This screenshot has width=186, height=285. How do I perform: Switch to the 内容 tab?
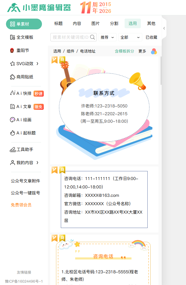coord(77,23)
